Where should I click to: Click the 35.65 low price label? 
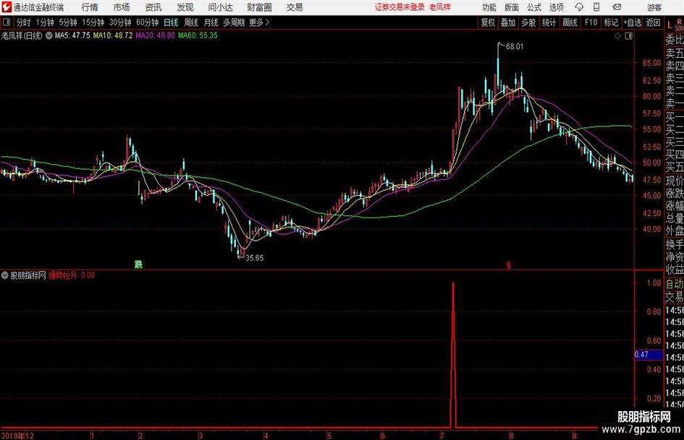pyautogui.click(x=254, y=258)
